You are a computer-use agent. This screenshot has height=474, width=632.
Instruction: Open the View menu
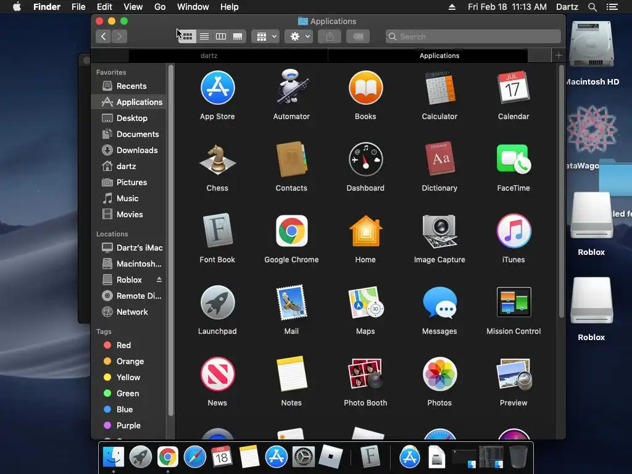coord(133,7)
